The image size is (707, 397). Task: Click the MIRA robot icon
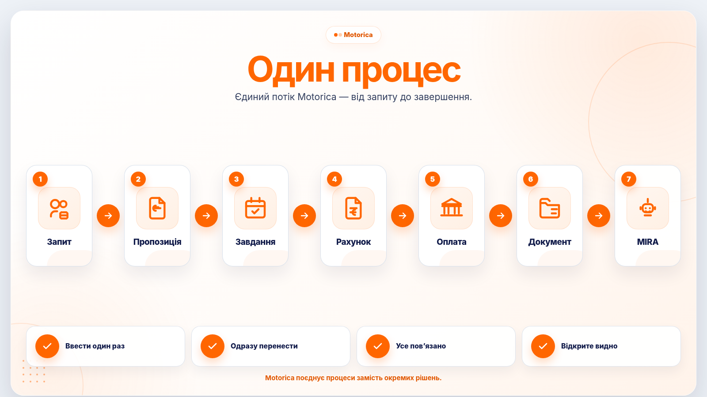point(648,208)
